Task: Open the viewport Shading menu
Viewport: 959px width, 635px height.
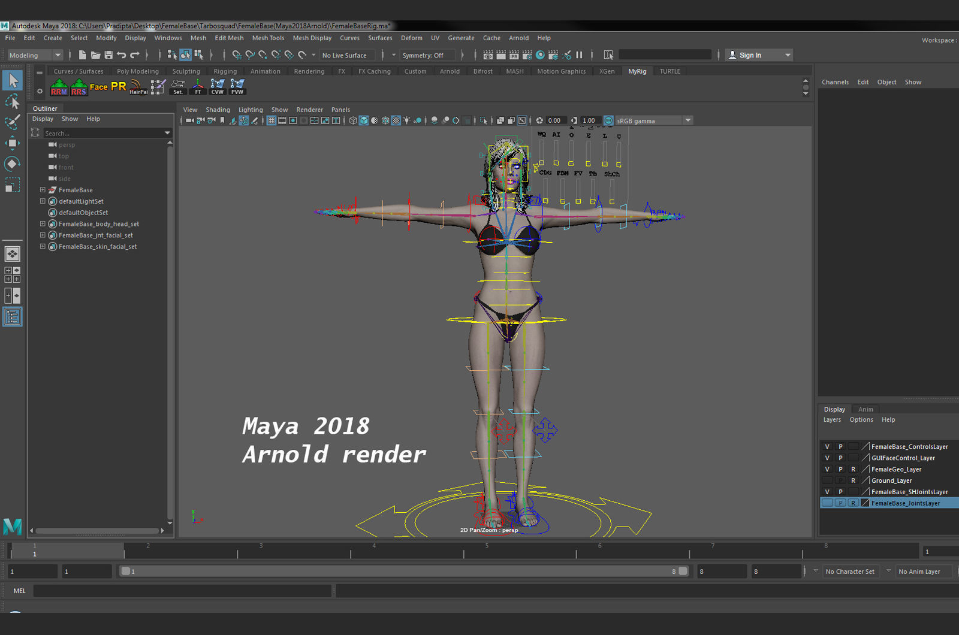Action: (x=218, y=110)
